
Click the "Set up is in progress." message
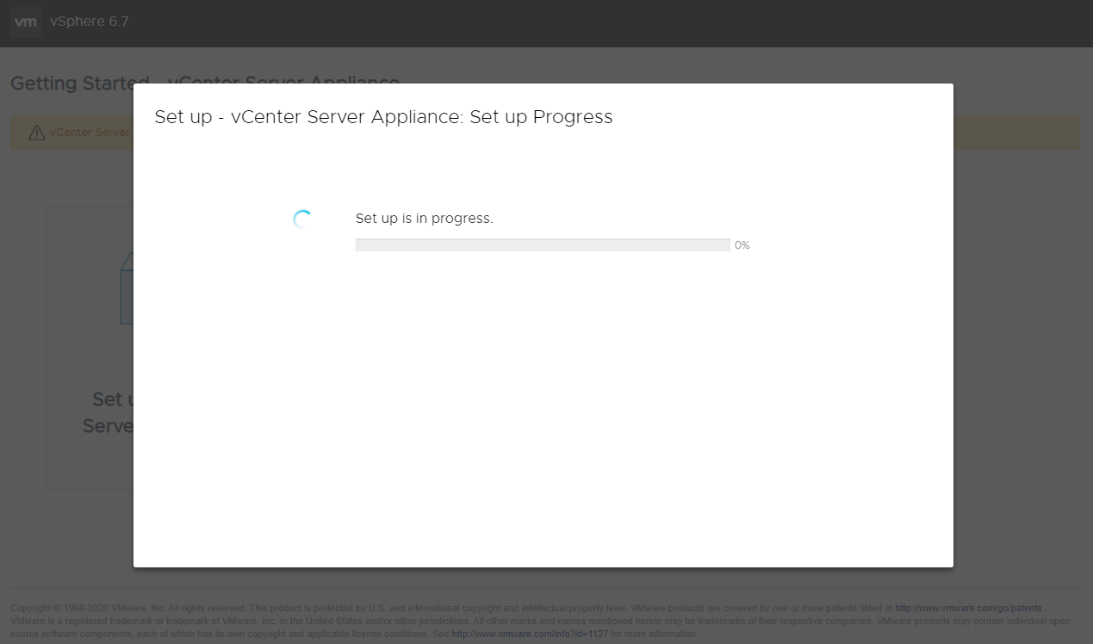pos(424,219)
